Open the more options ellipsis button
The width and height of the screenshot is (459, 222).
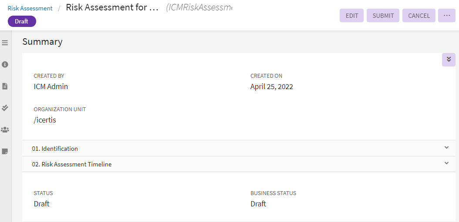(x=446, y=16)
